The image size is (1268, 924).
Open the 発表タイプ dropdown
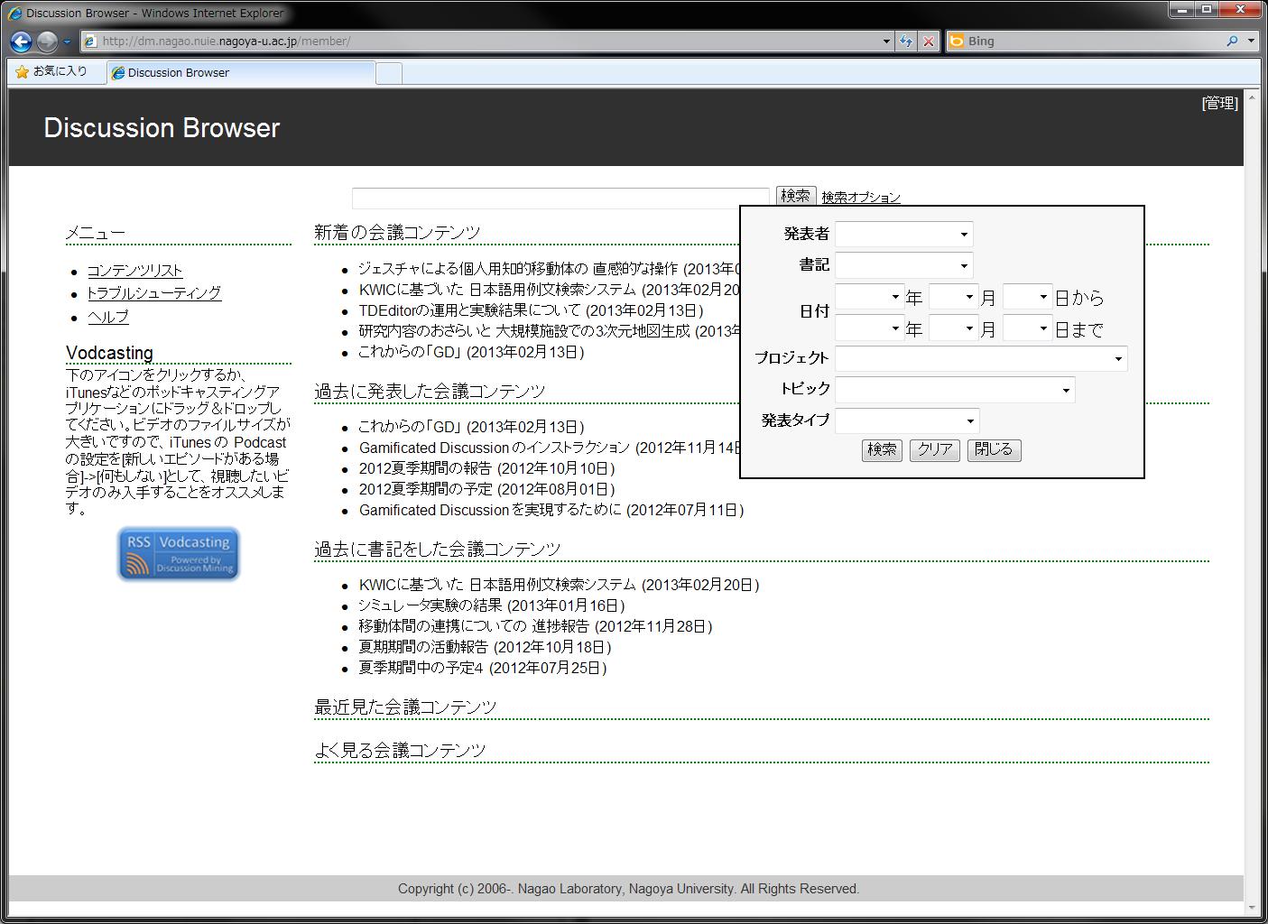907,420
